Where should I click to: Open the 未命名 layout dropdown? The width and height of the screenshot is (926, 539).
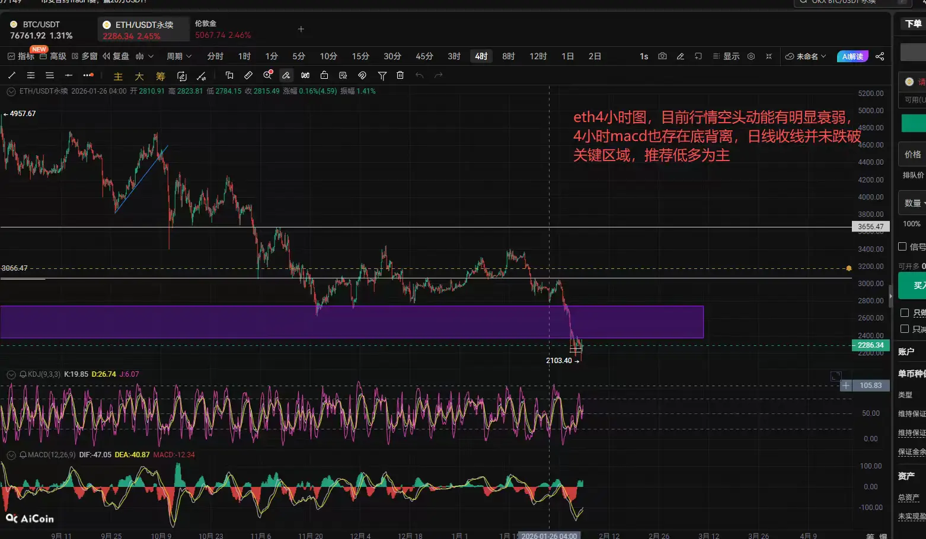click(806, 56)
